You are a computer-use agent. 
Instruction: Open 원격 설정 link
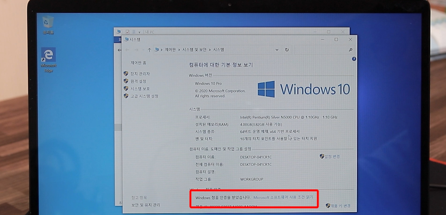tap(138, 81)
